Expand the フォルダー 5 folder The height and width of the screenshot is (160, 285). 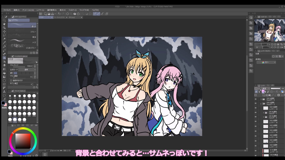coord(261,99)
